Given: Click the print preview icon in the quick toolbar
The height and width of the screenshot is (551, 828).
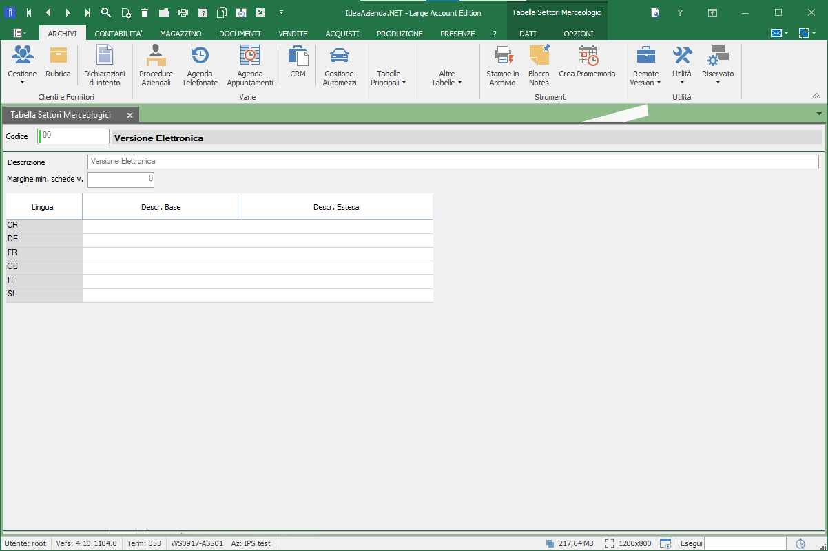Looking at the screenshot, I should (x=241, y=12).
